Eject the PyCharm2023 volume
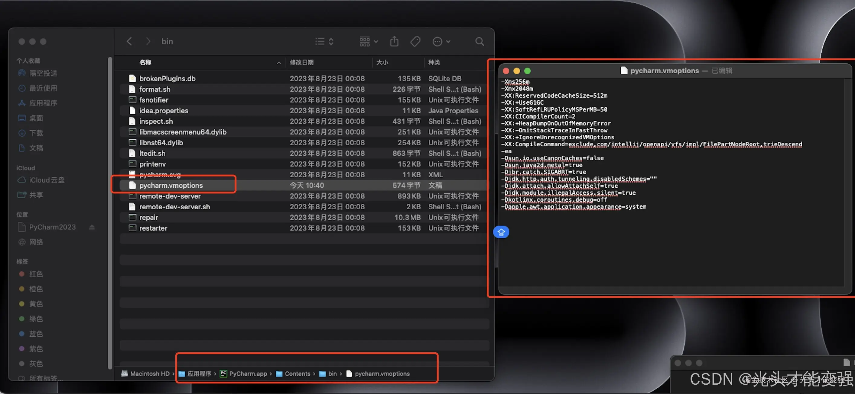Viewport: 855px width, 394px height. 92,227
